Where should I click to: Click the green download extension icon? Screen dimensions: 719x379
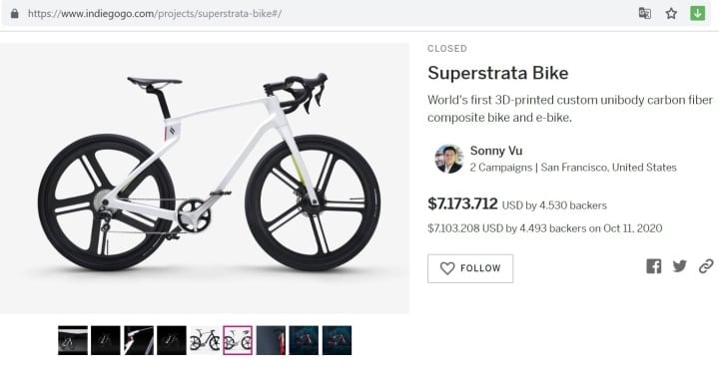click(697, 13)
